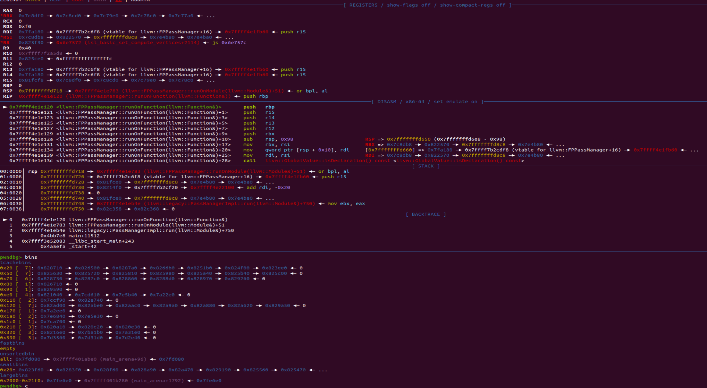This screenshot has width=707, height=388.
Task: Click the STACK section header
Action: [426, 166]
